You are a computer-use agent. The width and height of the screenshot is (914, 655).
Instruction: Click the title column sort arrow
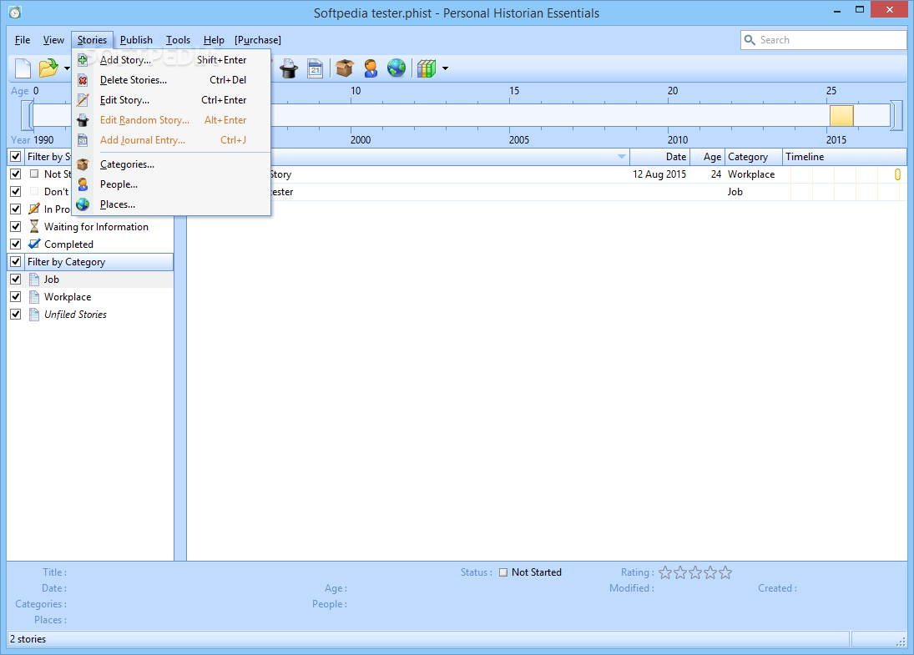(622, 156)
